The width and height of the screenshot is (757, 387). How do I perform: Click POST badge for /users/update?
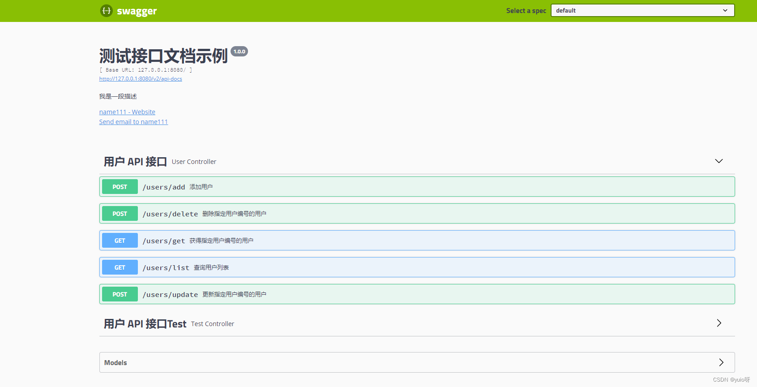120,294
